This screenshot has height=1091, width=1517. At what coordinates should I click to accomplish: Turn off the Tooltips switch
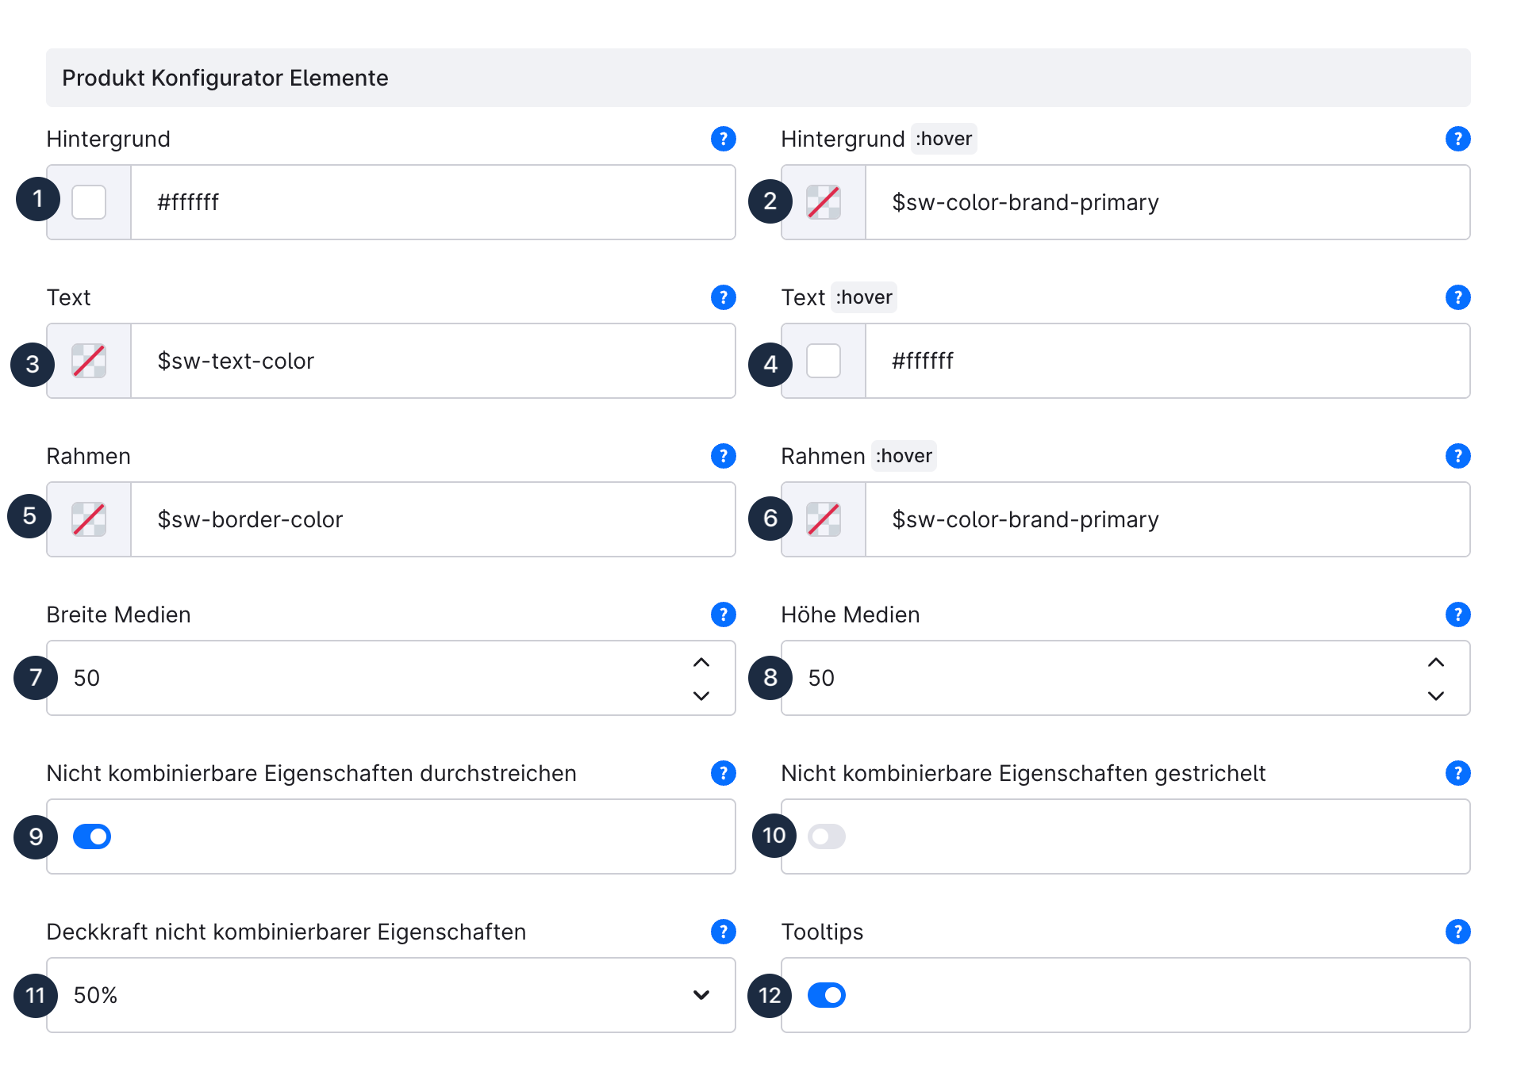coord(827,995)
